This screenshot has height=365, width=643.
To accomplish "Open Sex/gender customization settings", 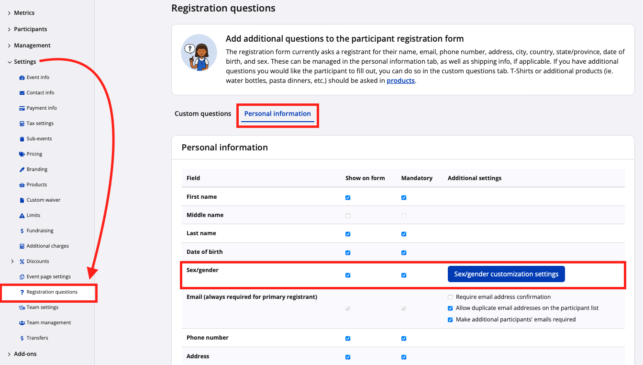I will (x=506, y=274).
